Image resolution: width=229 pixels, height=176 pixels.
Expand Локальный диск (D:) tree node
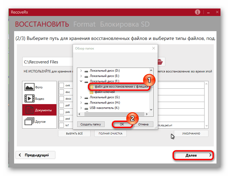click(81, 71)
